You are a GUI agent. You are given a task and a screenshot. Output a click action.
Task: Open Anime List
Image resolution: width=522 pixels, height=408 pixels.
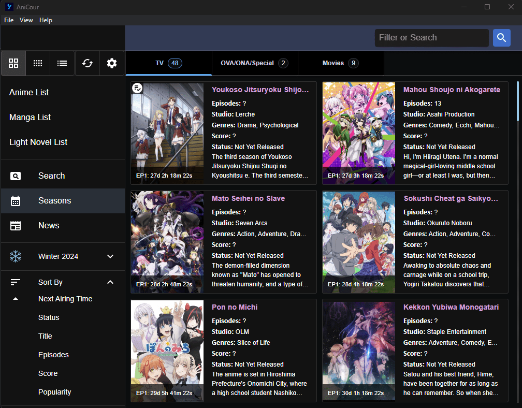29,93
